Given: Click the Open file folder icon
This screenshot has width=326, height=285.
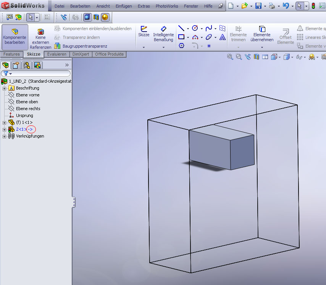Looking at the screenshot, I should (244, 6).
